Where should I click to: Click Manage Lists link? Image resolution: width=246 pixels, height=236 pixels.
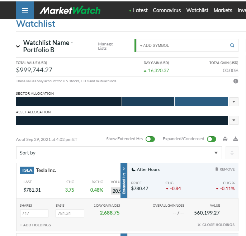tap(105, 46)
